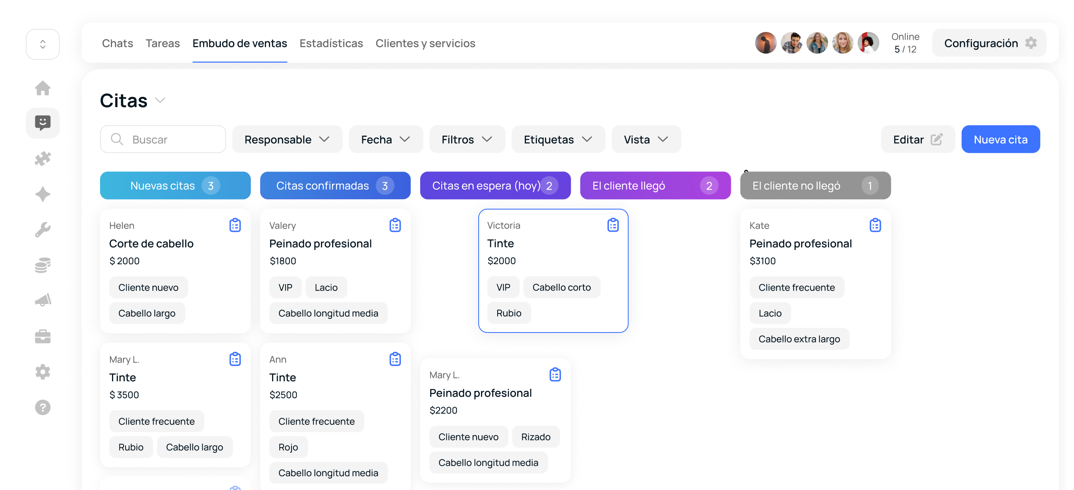Open the home icon in sidebar
Screen dimensions: 1074x490
coord(42,88)
